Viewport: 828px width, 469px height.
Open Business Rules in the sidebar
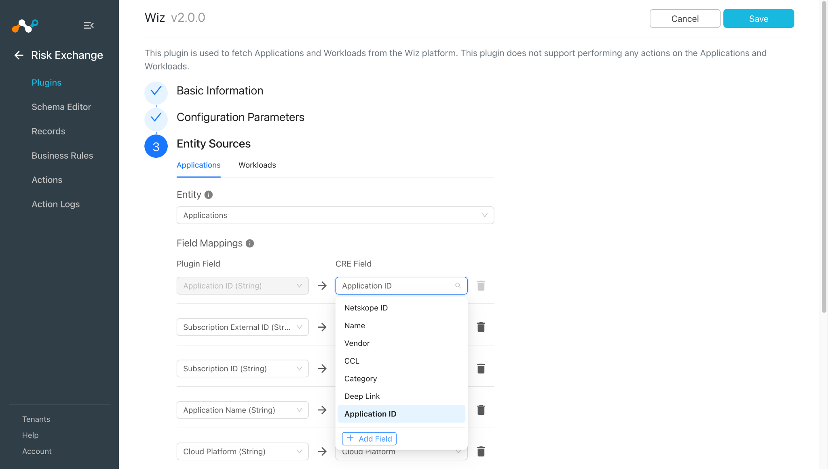(x=62, y=156)
